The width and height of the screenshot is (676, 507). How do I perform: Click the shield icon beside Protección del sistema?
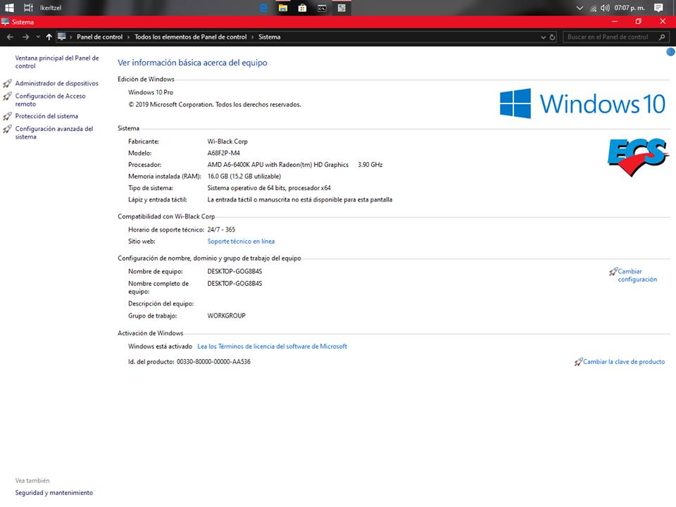[7, 116]
